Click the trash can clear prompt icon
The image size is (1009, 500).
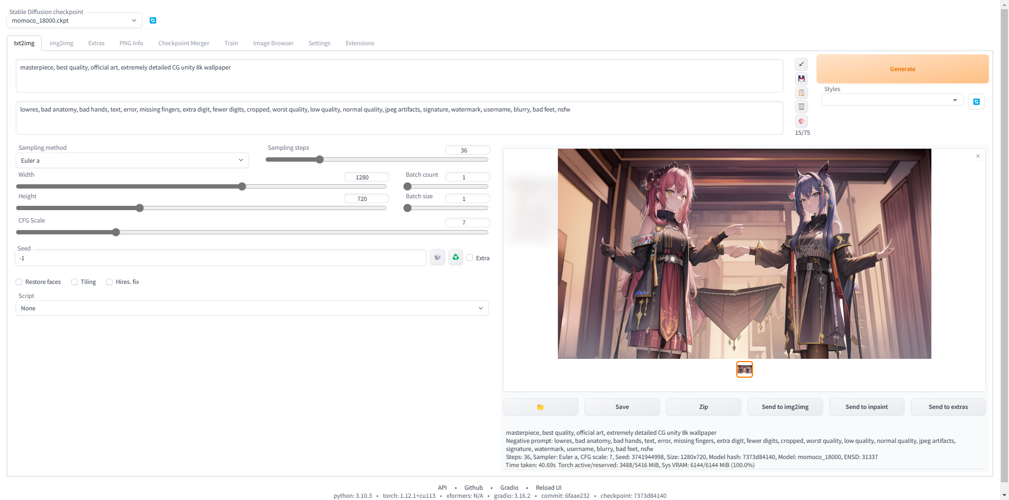coord(801,107)
